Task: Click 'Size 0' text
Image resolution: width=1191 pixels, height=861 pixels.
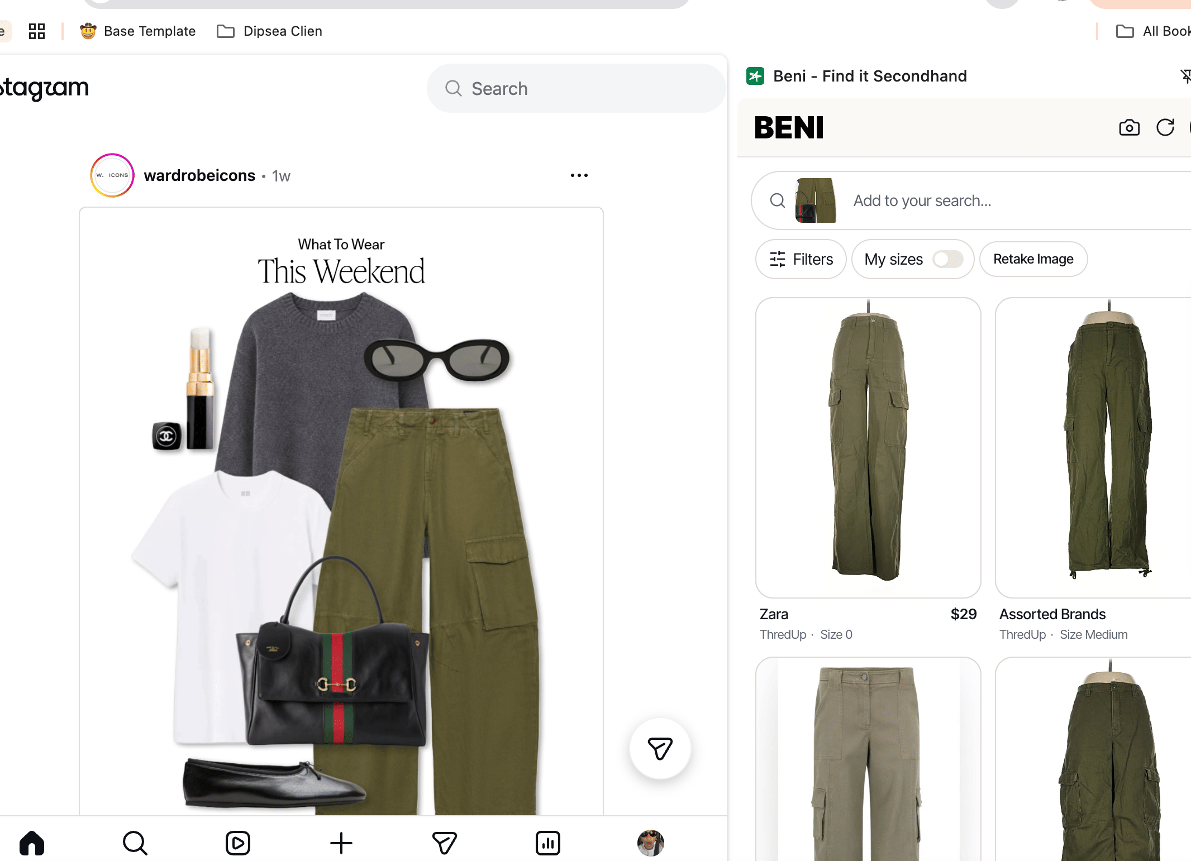Action: coord(836,635)
